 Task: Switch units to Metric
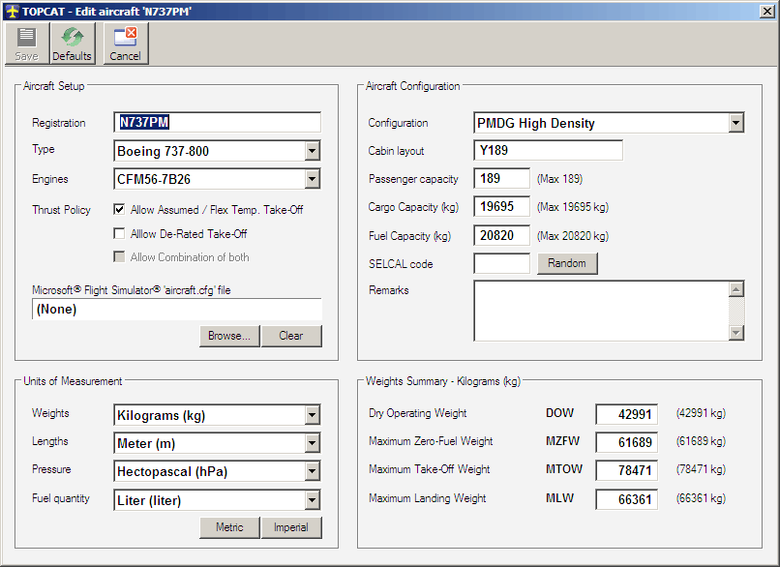tap(229, 527)
